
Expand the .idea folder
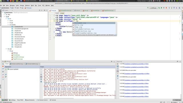[x=5, y=15]
